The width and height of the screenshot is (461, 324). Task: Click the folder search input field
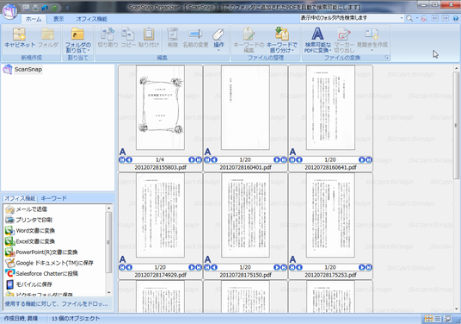point(349,18)
